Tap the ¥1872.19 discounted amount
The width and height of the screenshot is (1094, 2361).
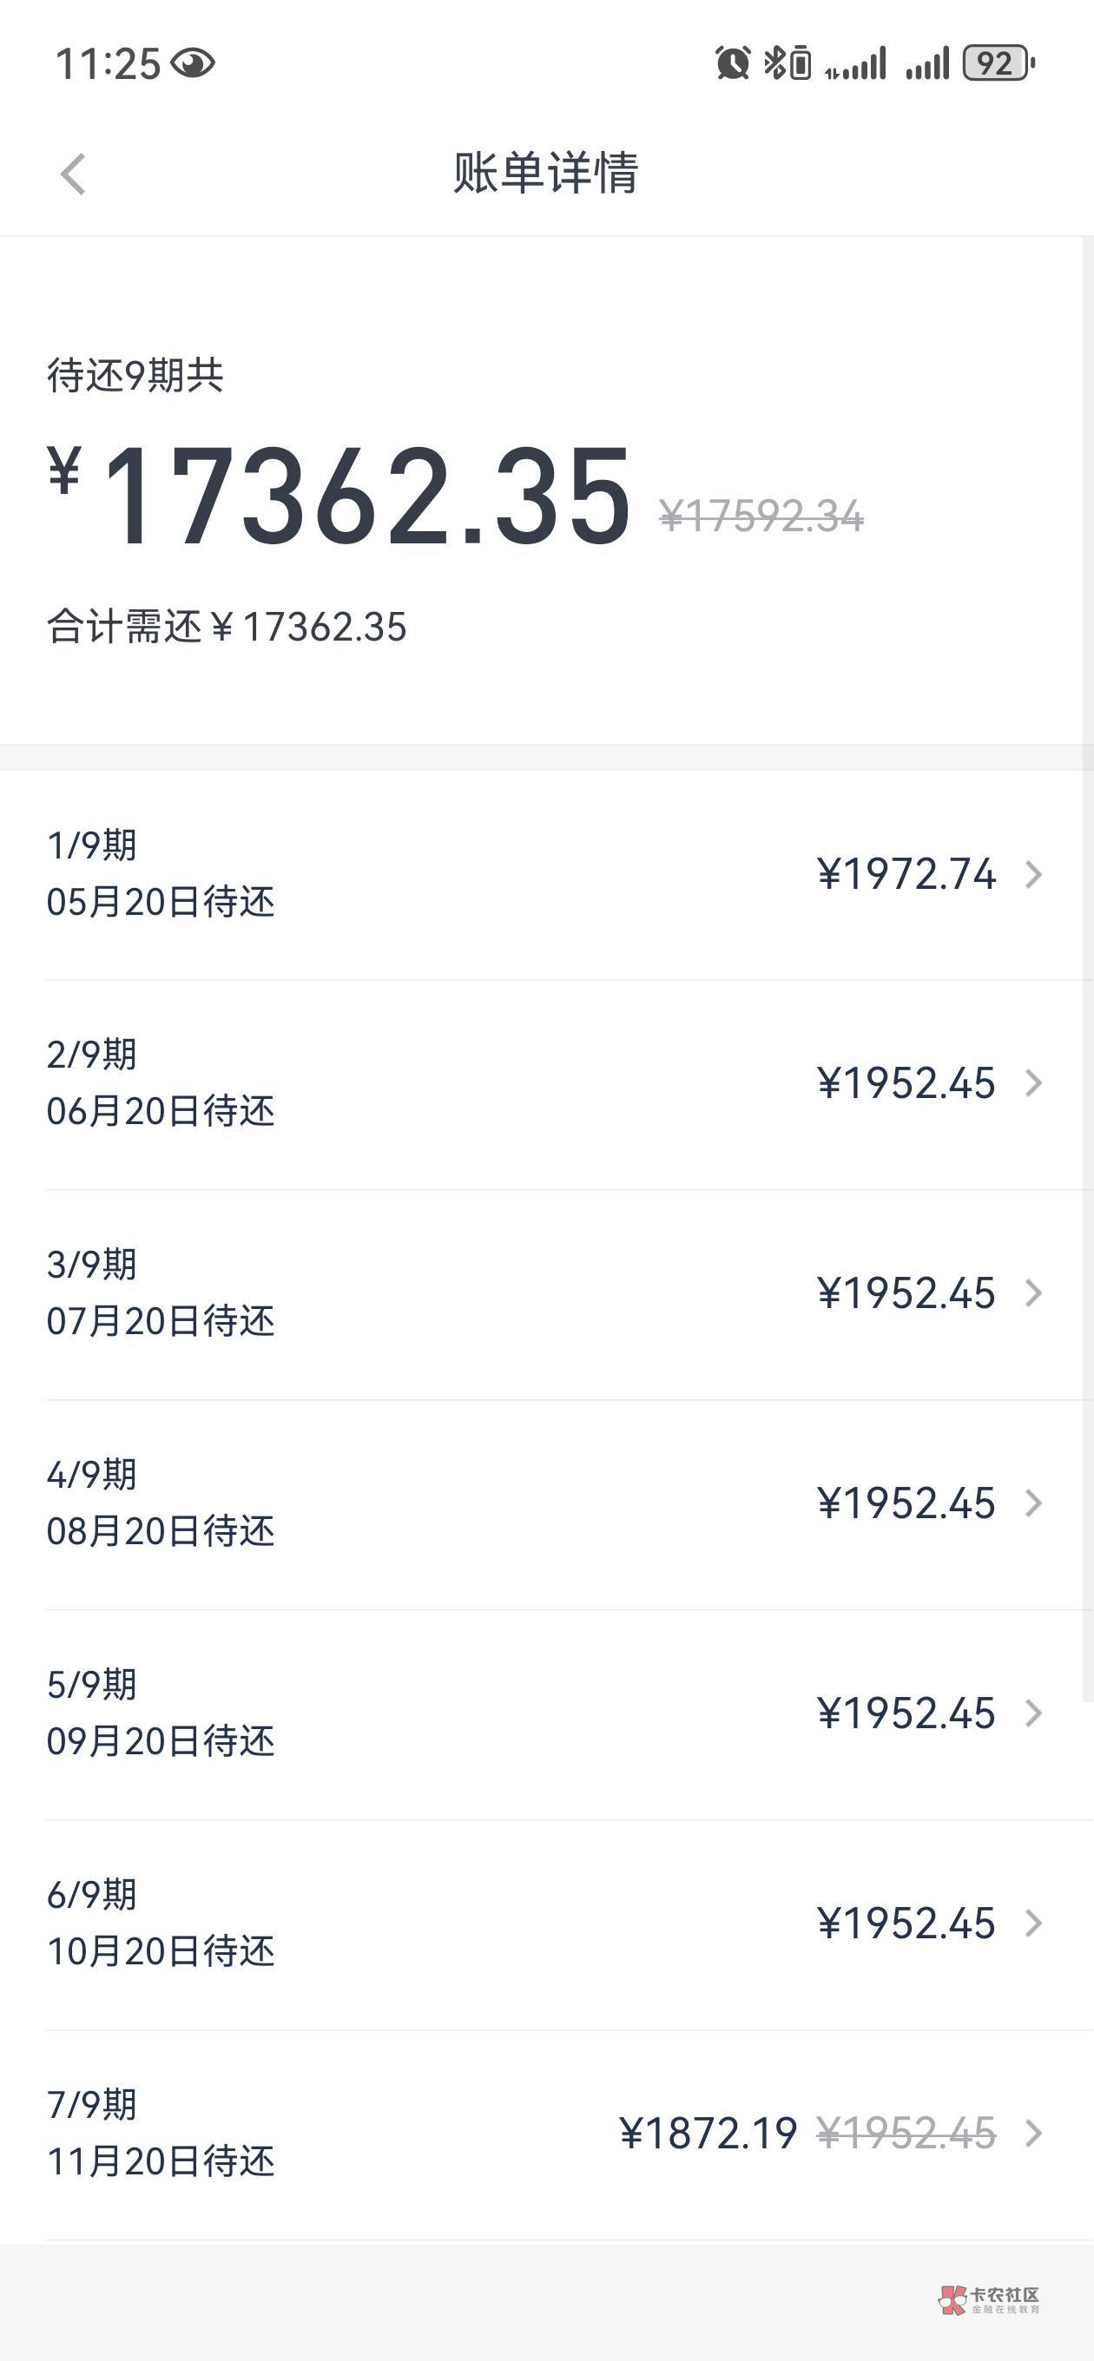click(x=708, y=2134)
